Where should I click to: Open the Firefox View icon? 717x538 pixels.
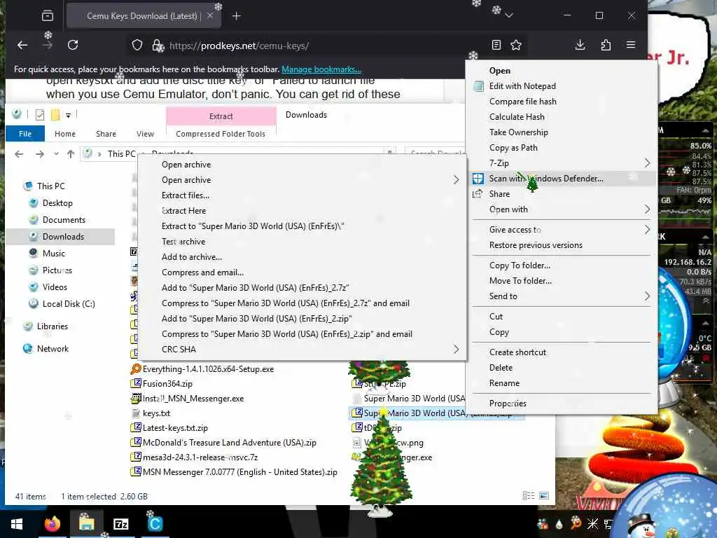click(48, 16)
